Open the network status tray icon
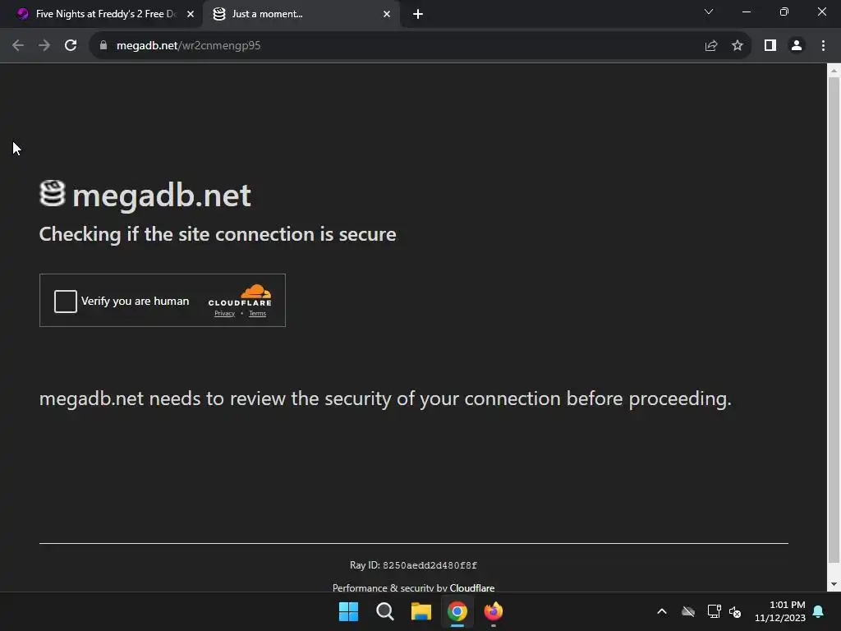Image resolution: width=841 pixels, height=631 pixels. pyautogui.click(x=714, y=611)
